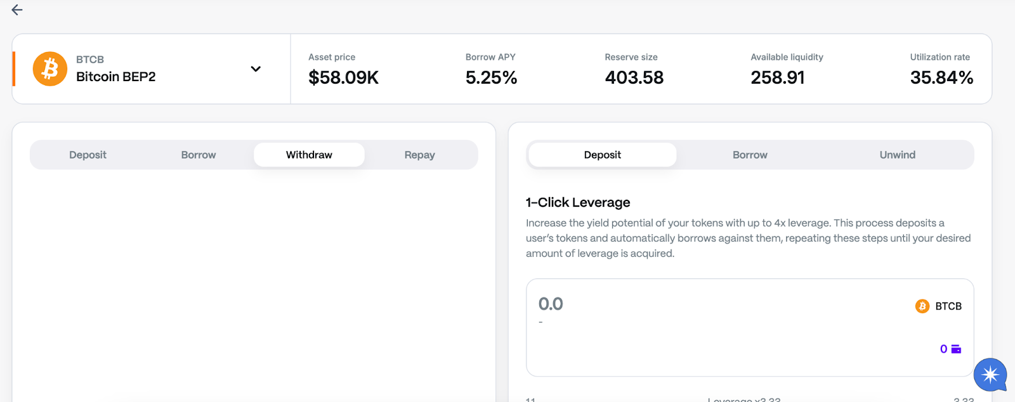The width and height of the screenshot is (1015, 402).
Task: Click the orange Bitcoin BEP2 logo
Action: pos(50,68)
